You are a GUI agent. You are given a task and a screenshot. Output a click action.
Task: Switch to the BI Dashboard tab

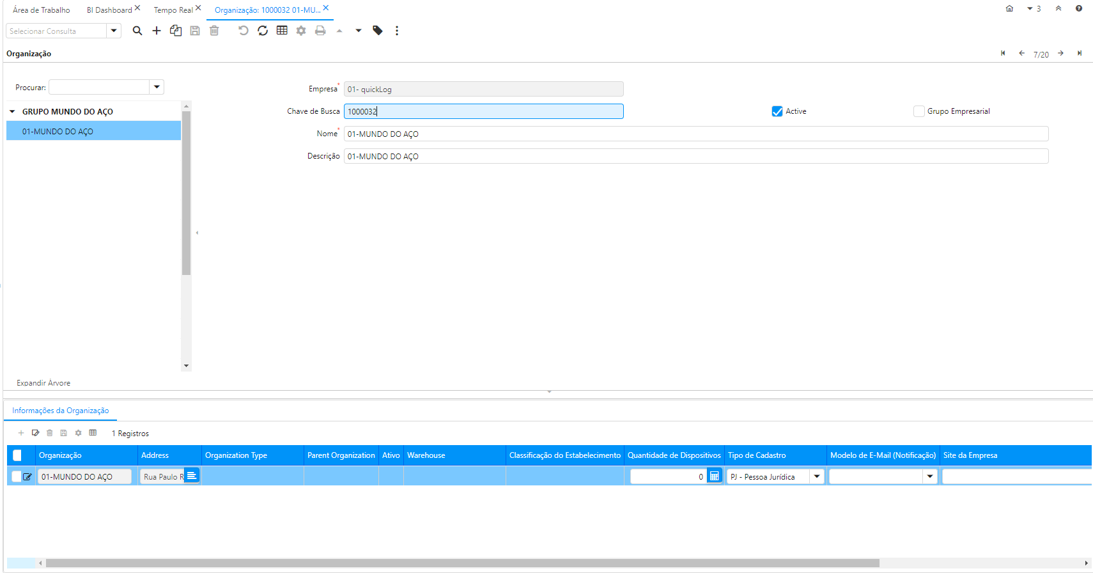pos(109,10)
